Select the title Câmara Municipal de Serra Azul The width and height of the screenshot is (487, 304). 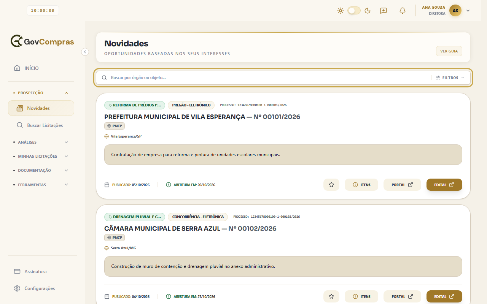(162, 228)
